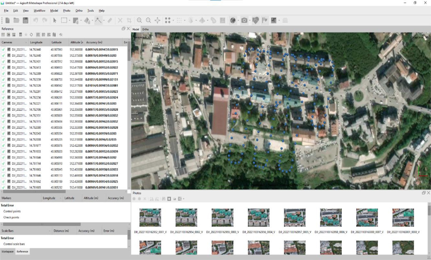Import reference data in the Reference pane
Screen dimensions: 431x260
(x=3, y=34)
